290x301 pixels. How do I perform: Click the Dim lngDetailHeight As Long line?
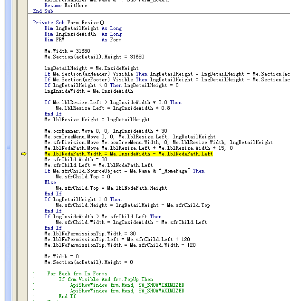click(83, 29)
